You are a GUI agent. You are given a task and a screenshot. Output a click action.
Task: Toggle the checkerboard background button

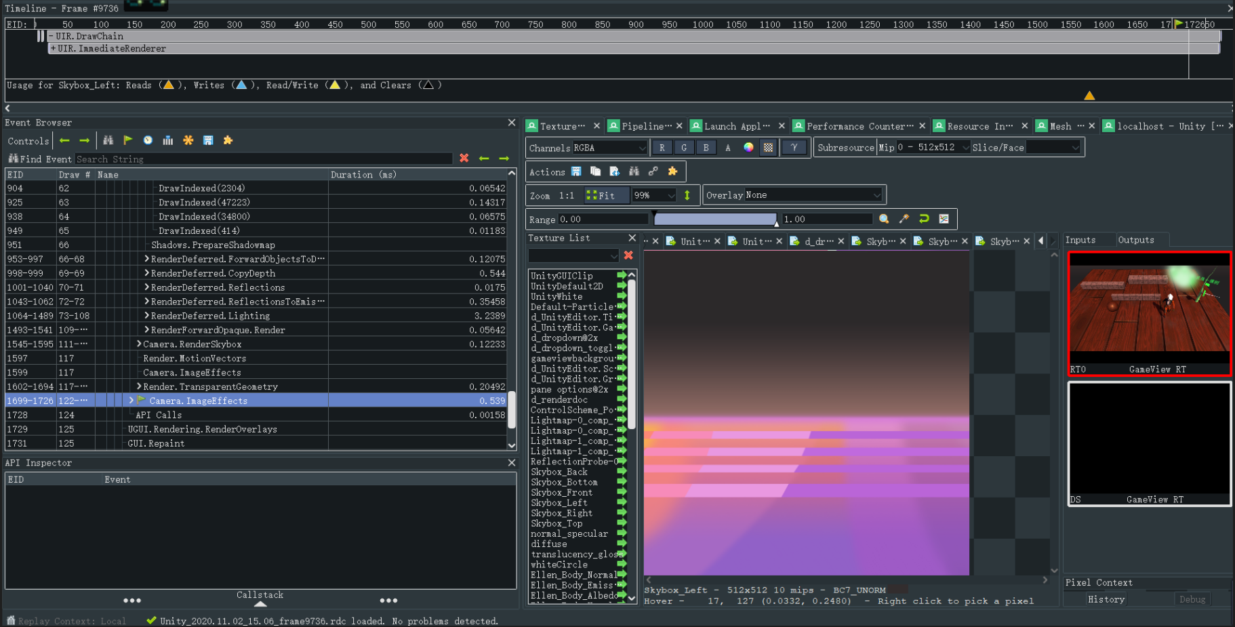tap(768, 147)
